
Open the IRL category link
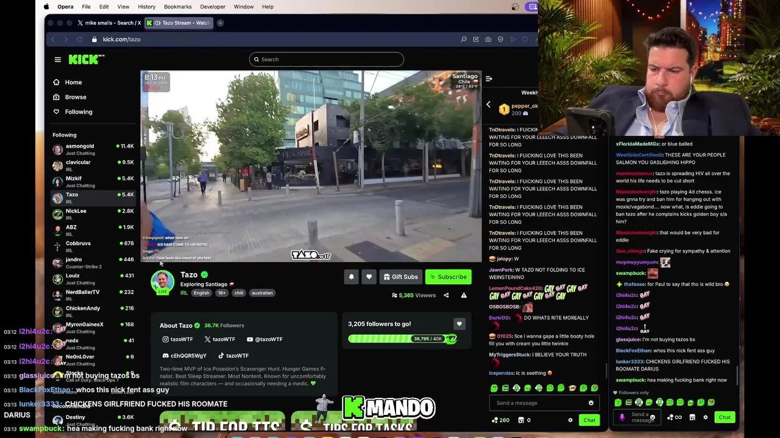[184, 293]
